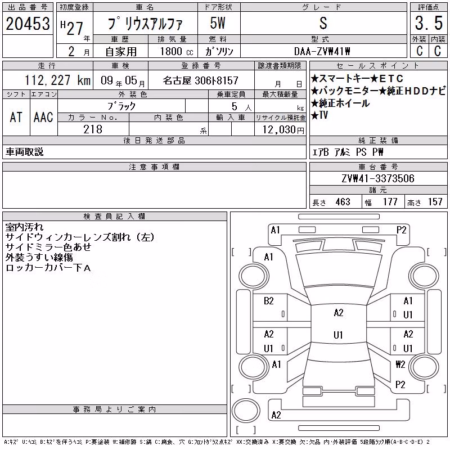This screenshot has width=450, height=450.
Task: Select color number 218 cell
Action: point(93,129)
